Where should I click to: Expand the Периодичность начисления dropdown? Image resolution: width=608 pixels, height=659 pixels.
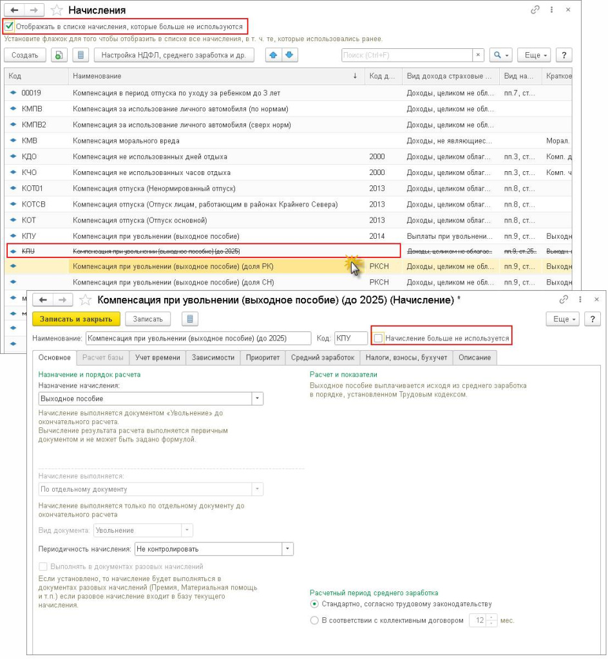pyautogui.click(x=288, y=549)
